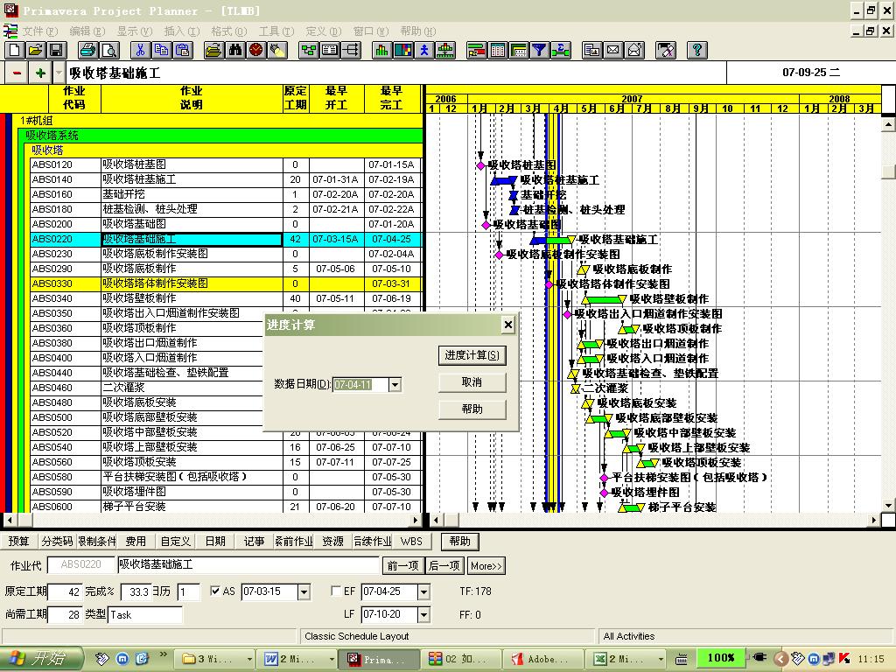Click the 完成% field showing 33.3
The image size is (896, 672).
136,592
